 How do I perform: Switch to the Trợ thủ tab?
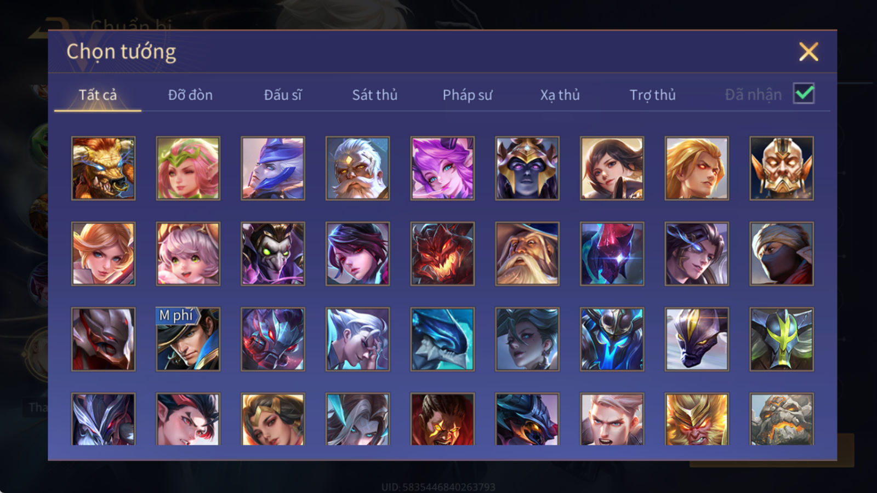(652, 95)
